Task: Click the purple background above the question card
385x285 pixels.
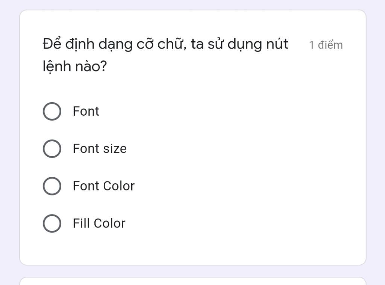Action: click(x=192, y=5)
